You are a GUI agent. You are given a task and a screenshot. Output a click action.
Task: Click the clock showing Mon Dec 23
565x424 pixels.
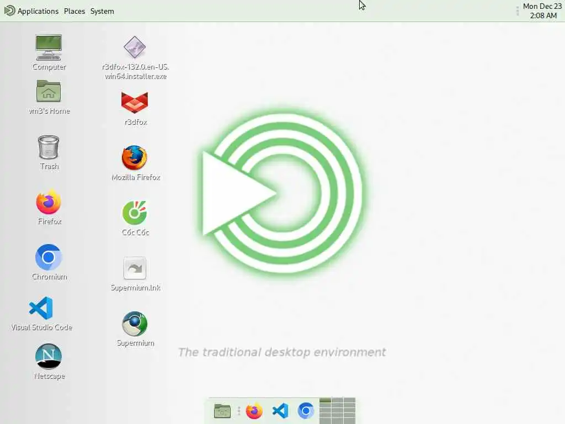point(542,11)
